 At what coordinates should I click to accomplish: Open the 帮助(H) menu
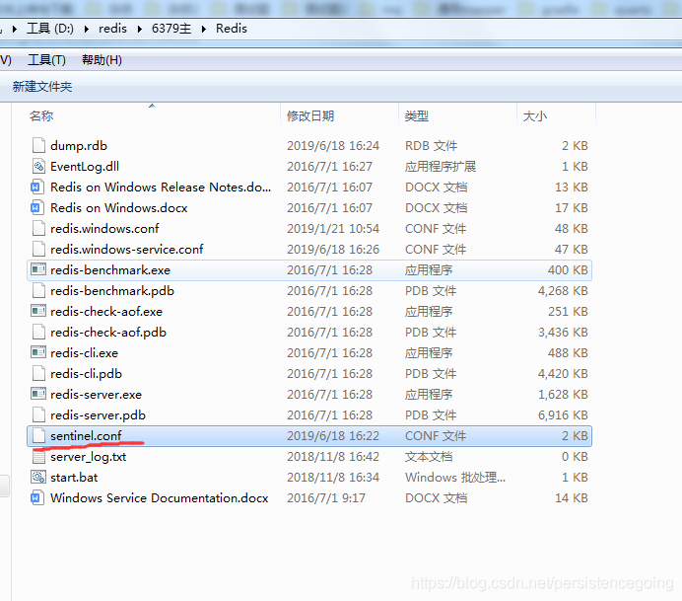[x=102, y=60]
